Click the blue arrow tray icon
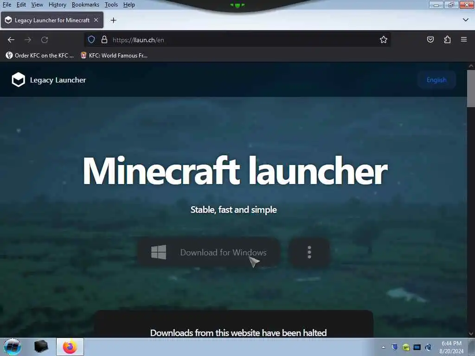This screenshot has width=475, height=356. (428, 347)
